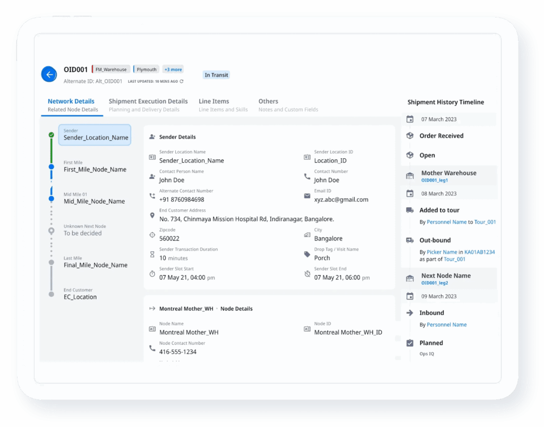The image size is (544, 427).
Task: Click the calendar icon next to 07 March 2023
Action: 410,119
